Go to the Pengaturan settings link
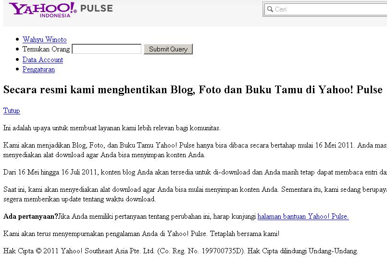Viewport: 387px width, 261px height. coord(38,69)
